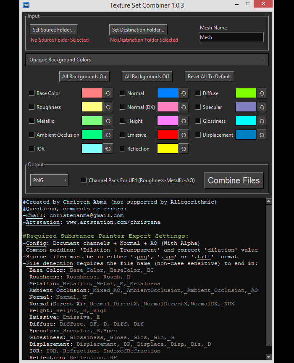Click the log scrollbar up arrow
The image size is (294, 363).
[268, 201]
